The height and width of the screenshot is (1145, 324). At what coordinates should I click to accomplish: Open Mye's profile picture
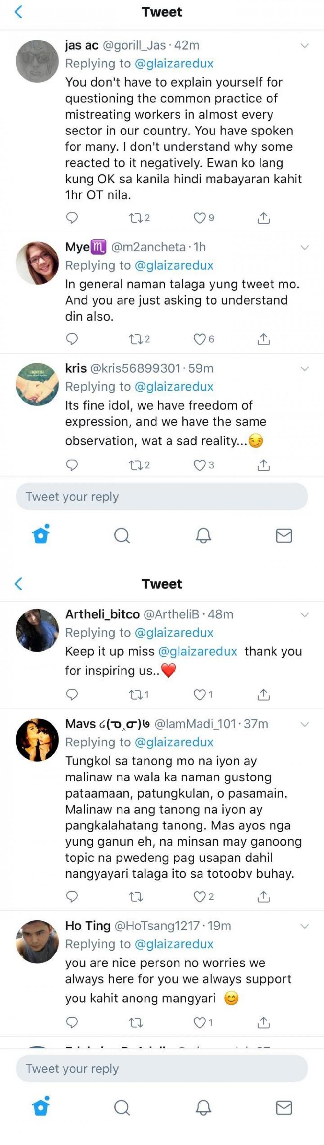tap(37, 263)
